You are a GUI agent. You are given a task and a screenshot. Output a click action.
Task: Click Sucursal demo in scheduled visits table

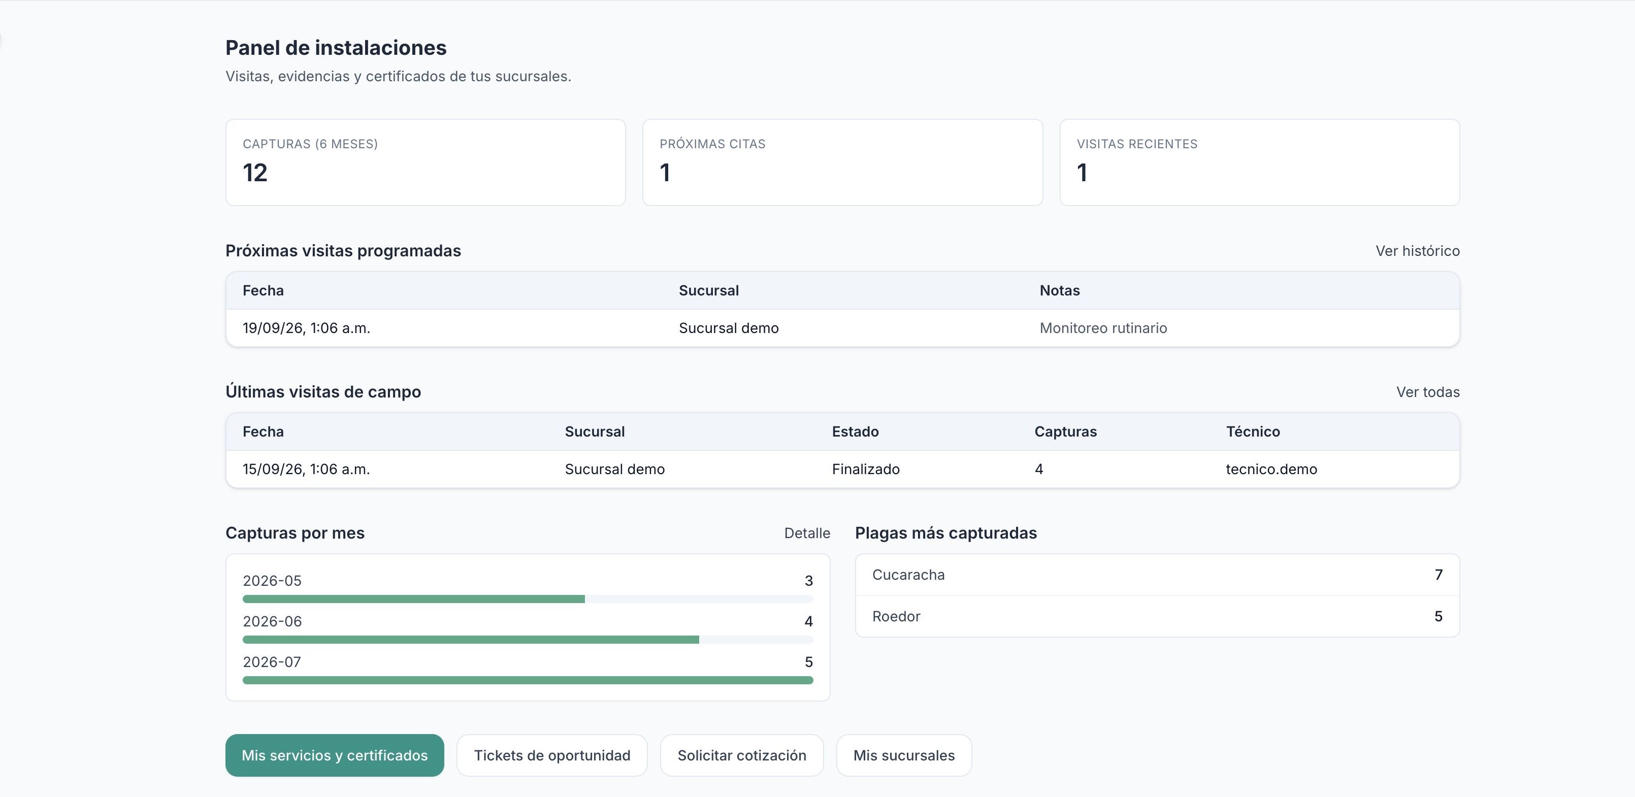[x=729, y=328]
